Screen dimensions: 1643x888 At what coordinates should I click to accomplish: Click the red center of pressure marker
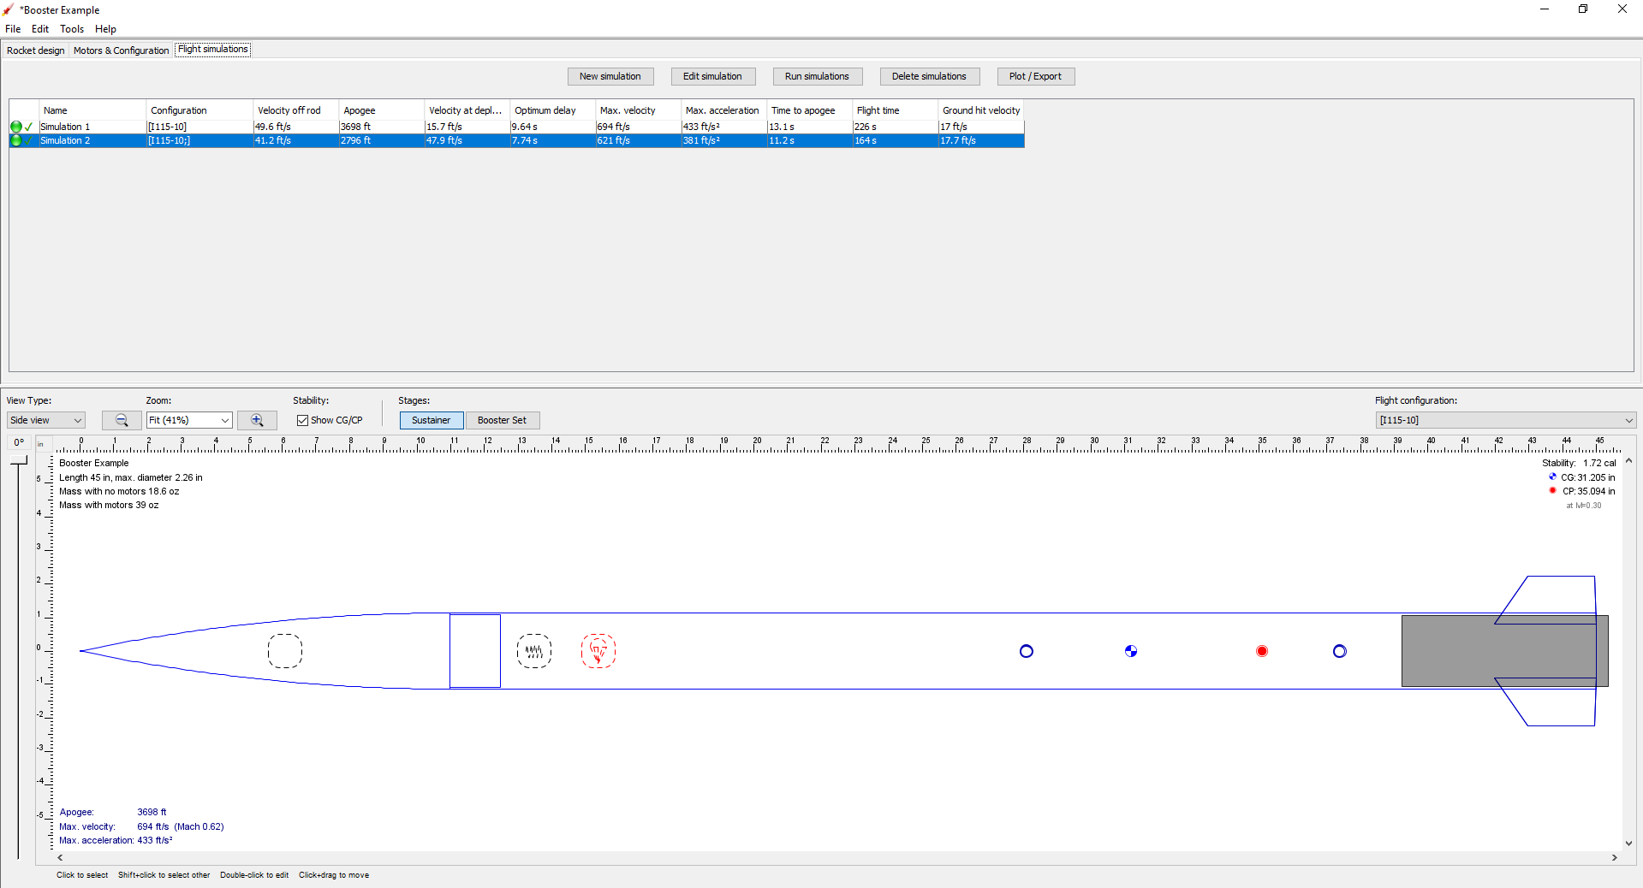point(1262,651)
